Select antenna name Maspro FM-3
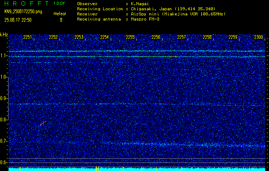Viewport: 269px width, 171px height. [x=145, y=19]
